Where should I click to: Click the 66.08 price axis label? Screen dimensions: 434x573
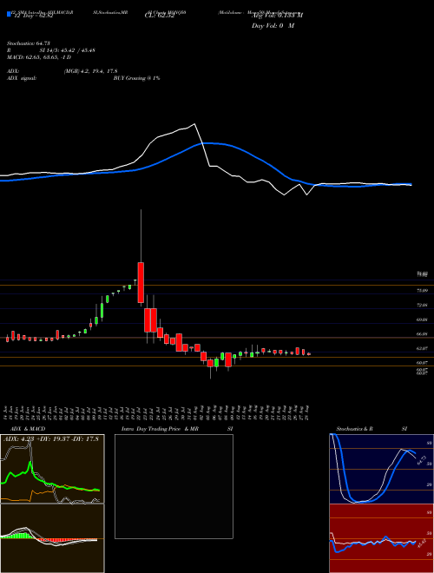click(422, 334)
